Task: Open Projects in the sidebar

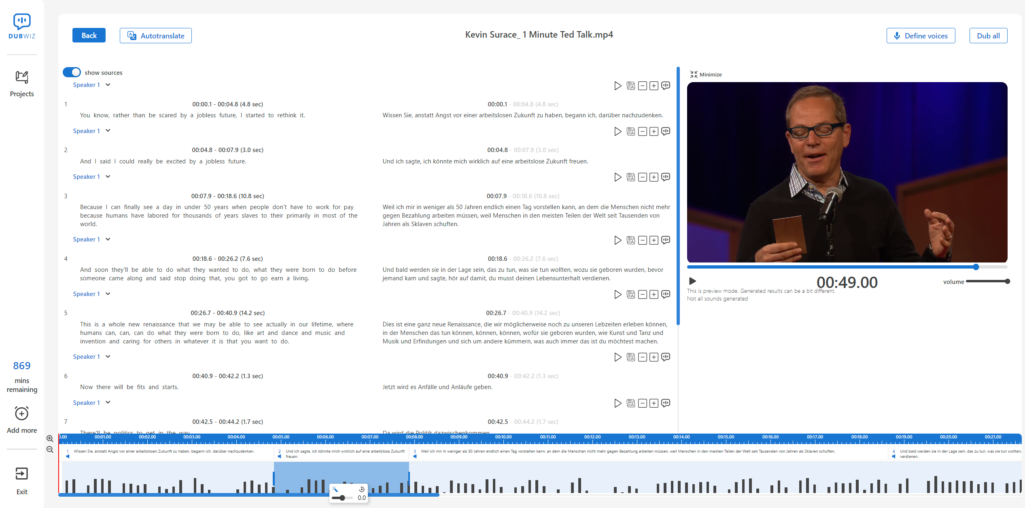Action: click(x=22, y=83)
